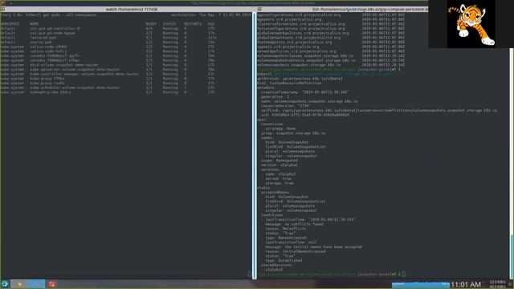Click 'apiVersion: apiextensions.k8s.io/v1beta1' line
Screen dimensions: 514x289
(x=300, y=79)
